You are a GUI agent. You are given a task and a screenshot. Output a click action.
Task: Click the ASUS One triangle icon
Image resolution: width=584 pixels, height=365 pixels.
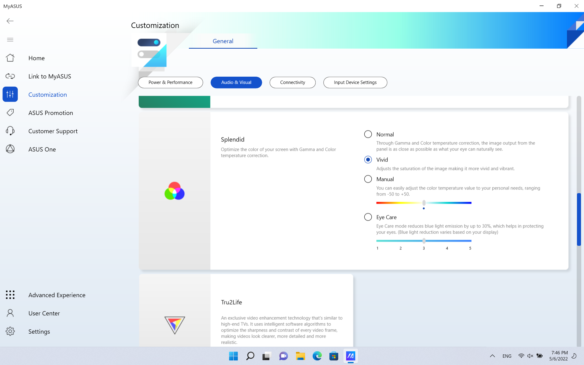point(10,149)
